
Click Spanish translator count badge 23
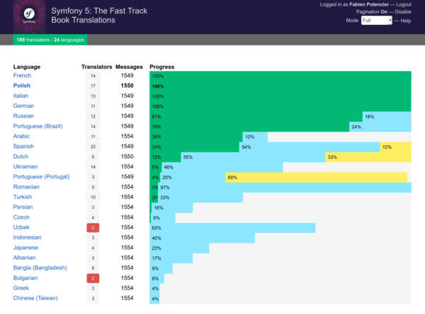(93, 147)
